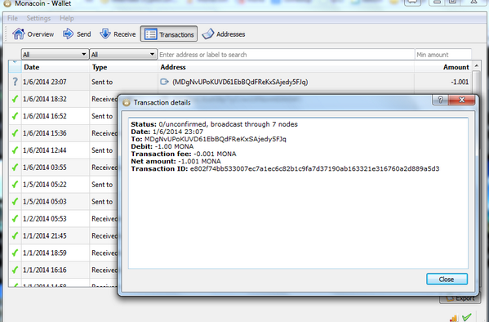This screenshot has height=322, width=489.
Task: Click the red X of Transaction details dialog
Action: (x=462, y=100)
